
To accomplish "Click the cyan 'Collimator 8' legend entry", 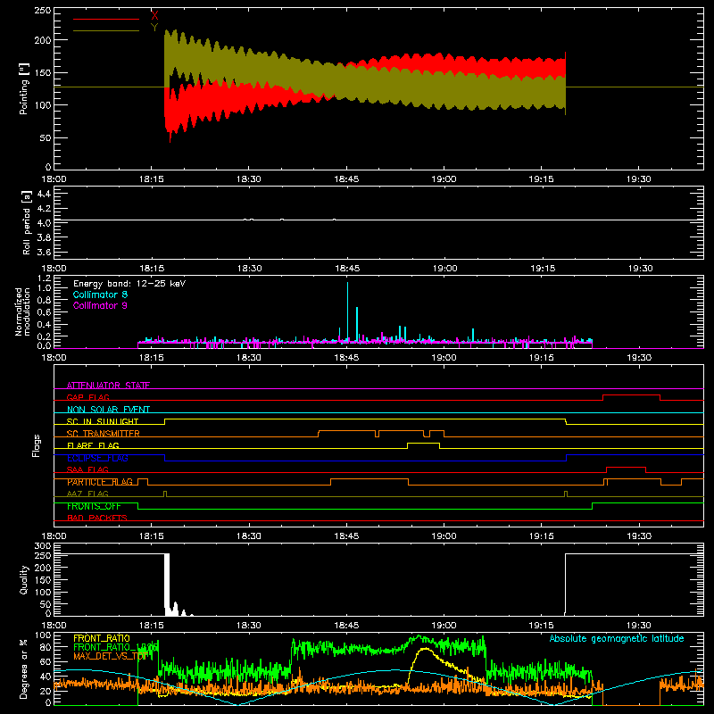I will (100, 295).
